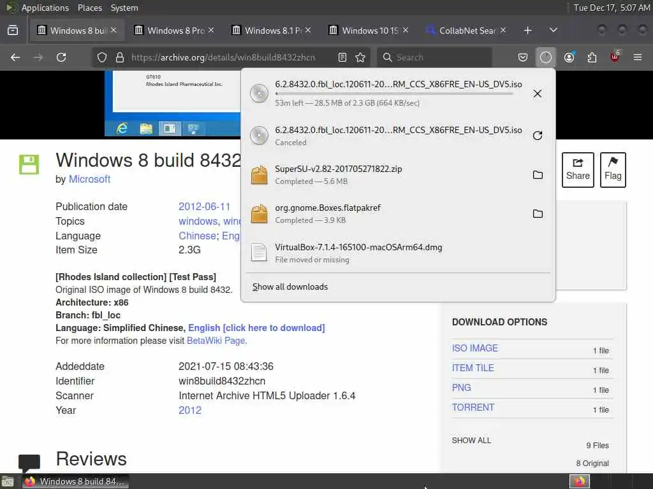Toggle reader view icon in address bar
Screen dimensions: 653x489
(x=342, y=57)
